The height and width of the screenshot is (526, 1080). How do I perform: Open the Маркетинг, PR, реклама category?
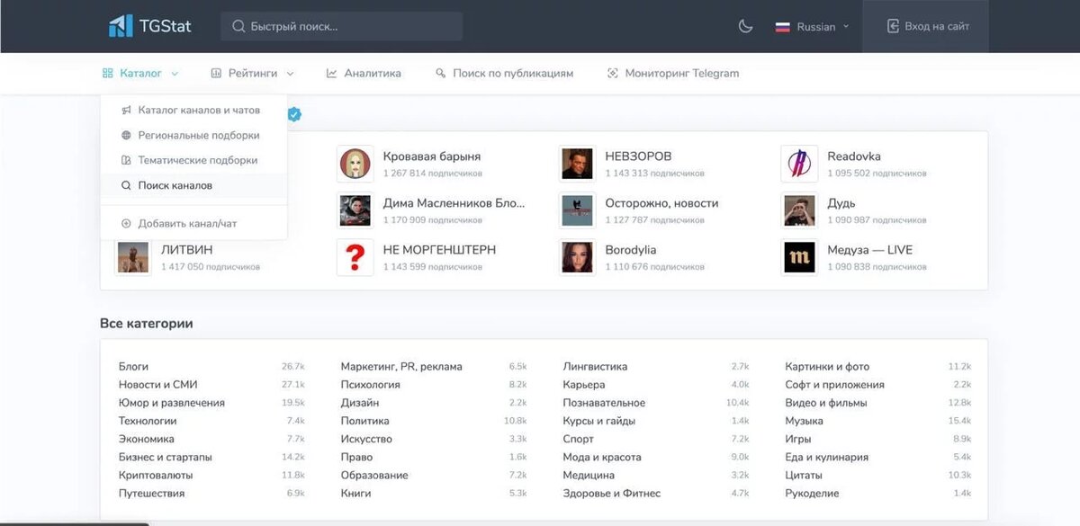(x=401, y=367)
